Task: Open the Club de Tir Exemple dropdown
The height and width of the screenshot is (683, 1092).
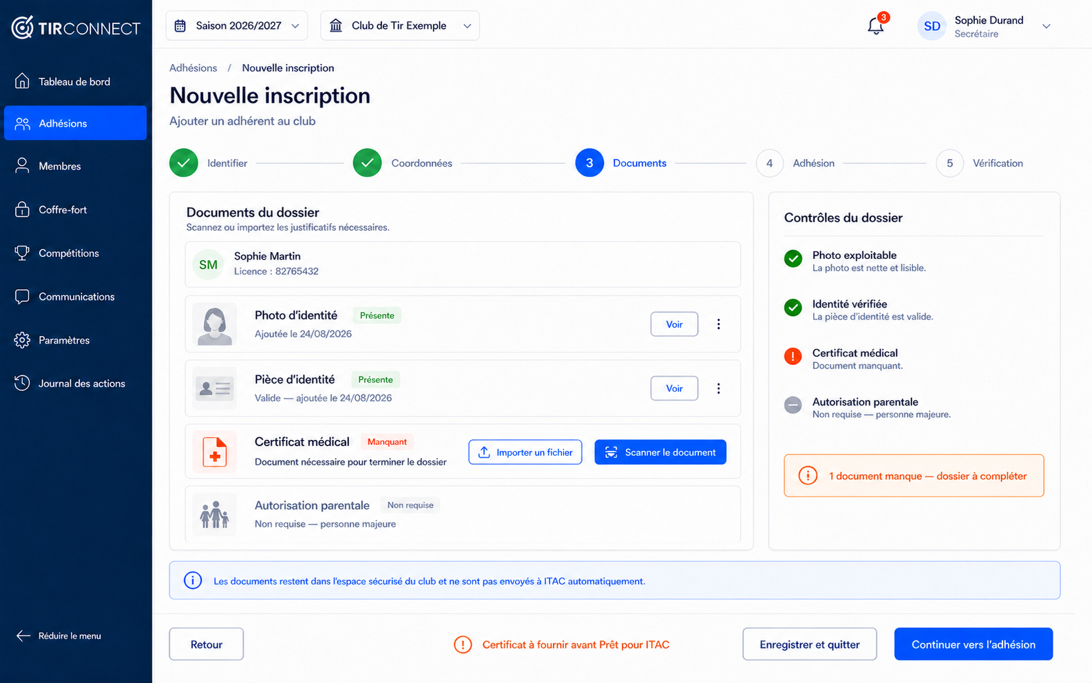Action: click(x=400, y=25)
